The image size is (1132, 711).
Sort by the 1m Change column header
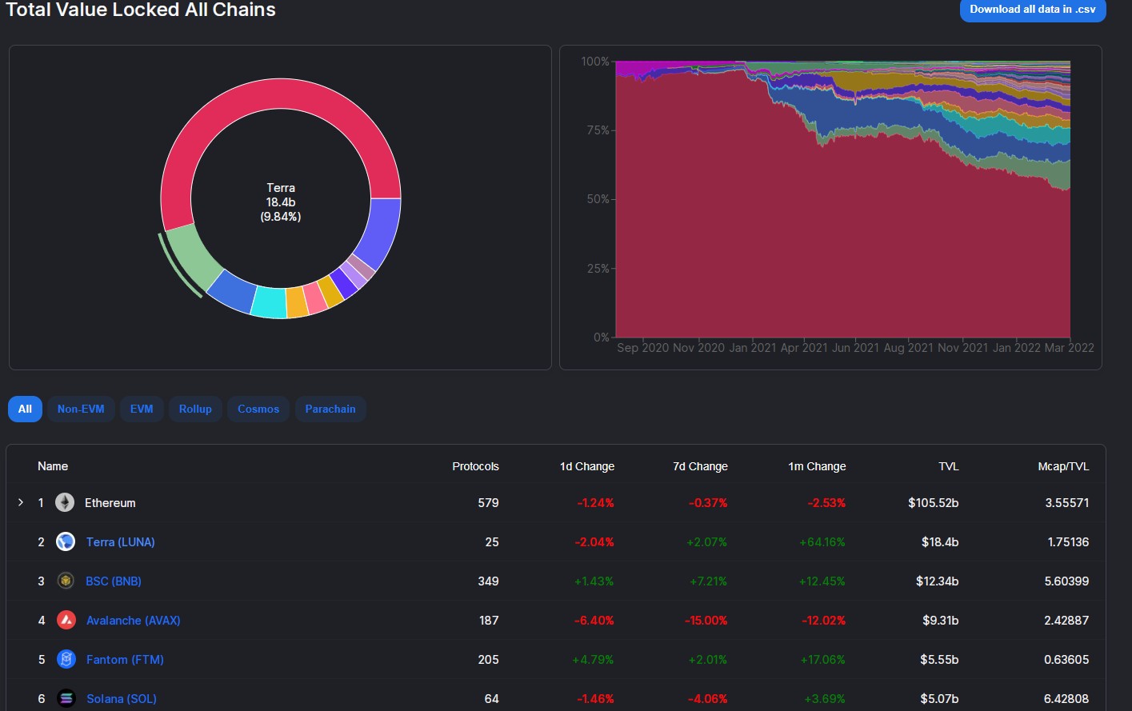point(817,465)
